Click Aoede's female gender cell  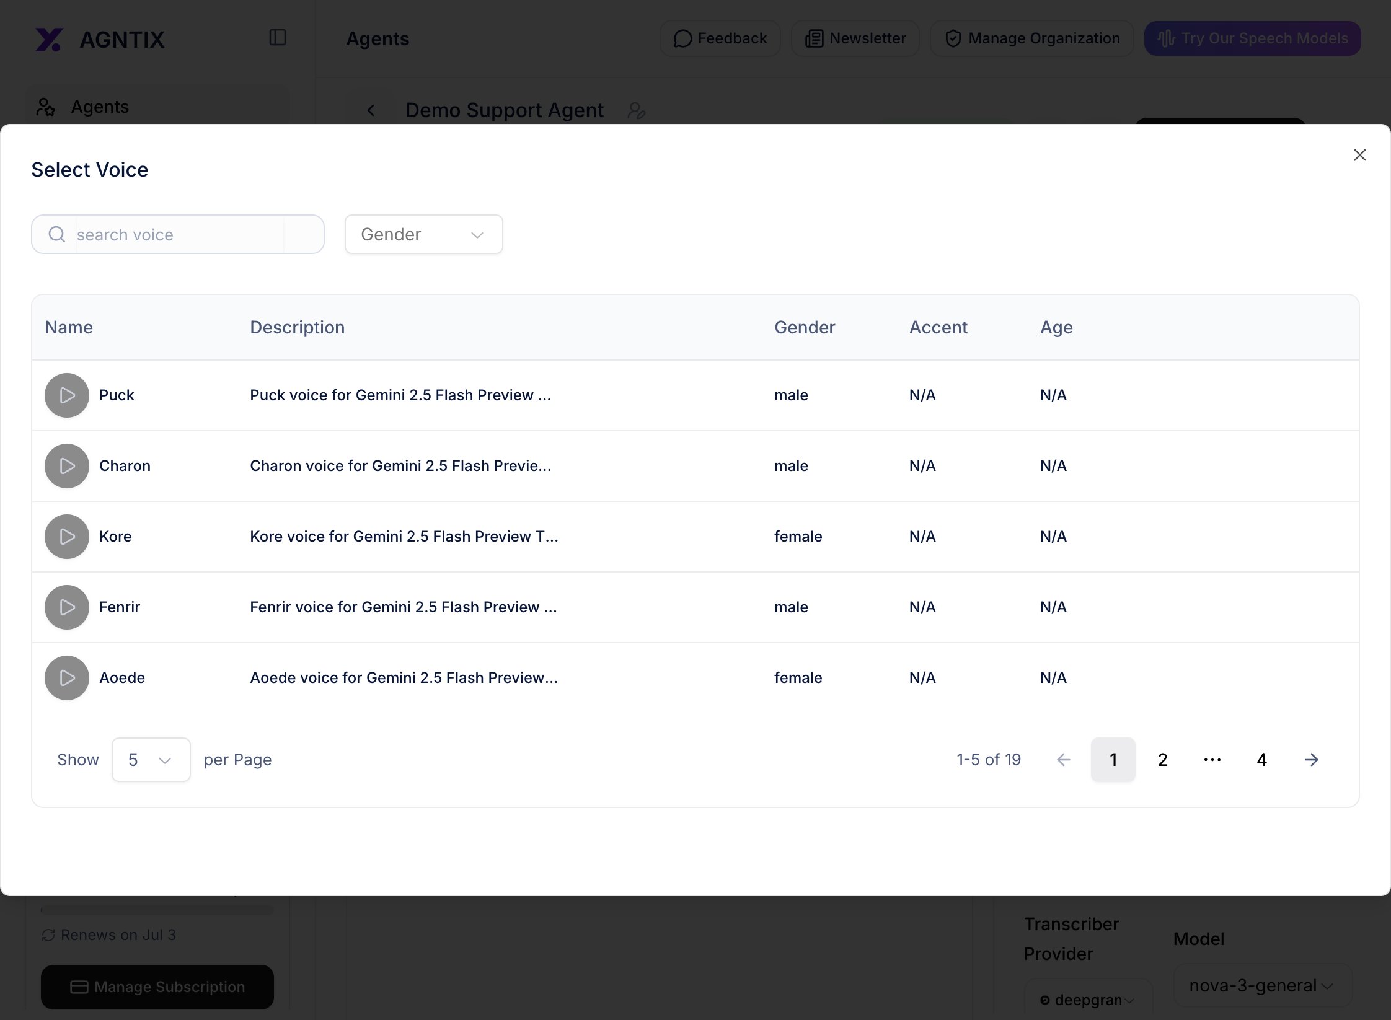(x=798, y=678)
